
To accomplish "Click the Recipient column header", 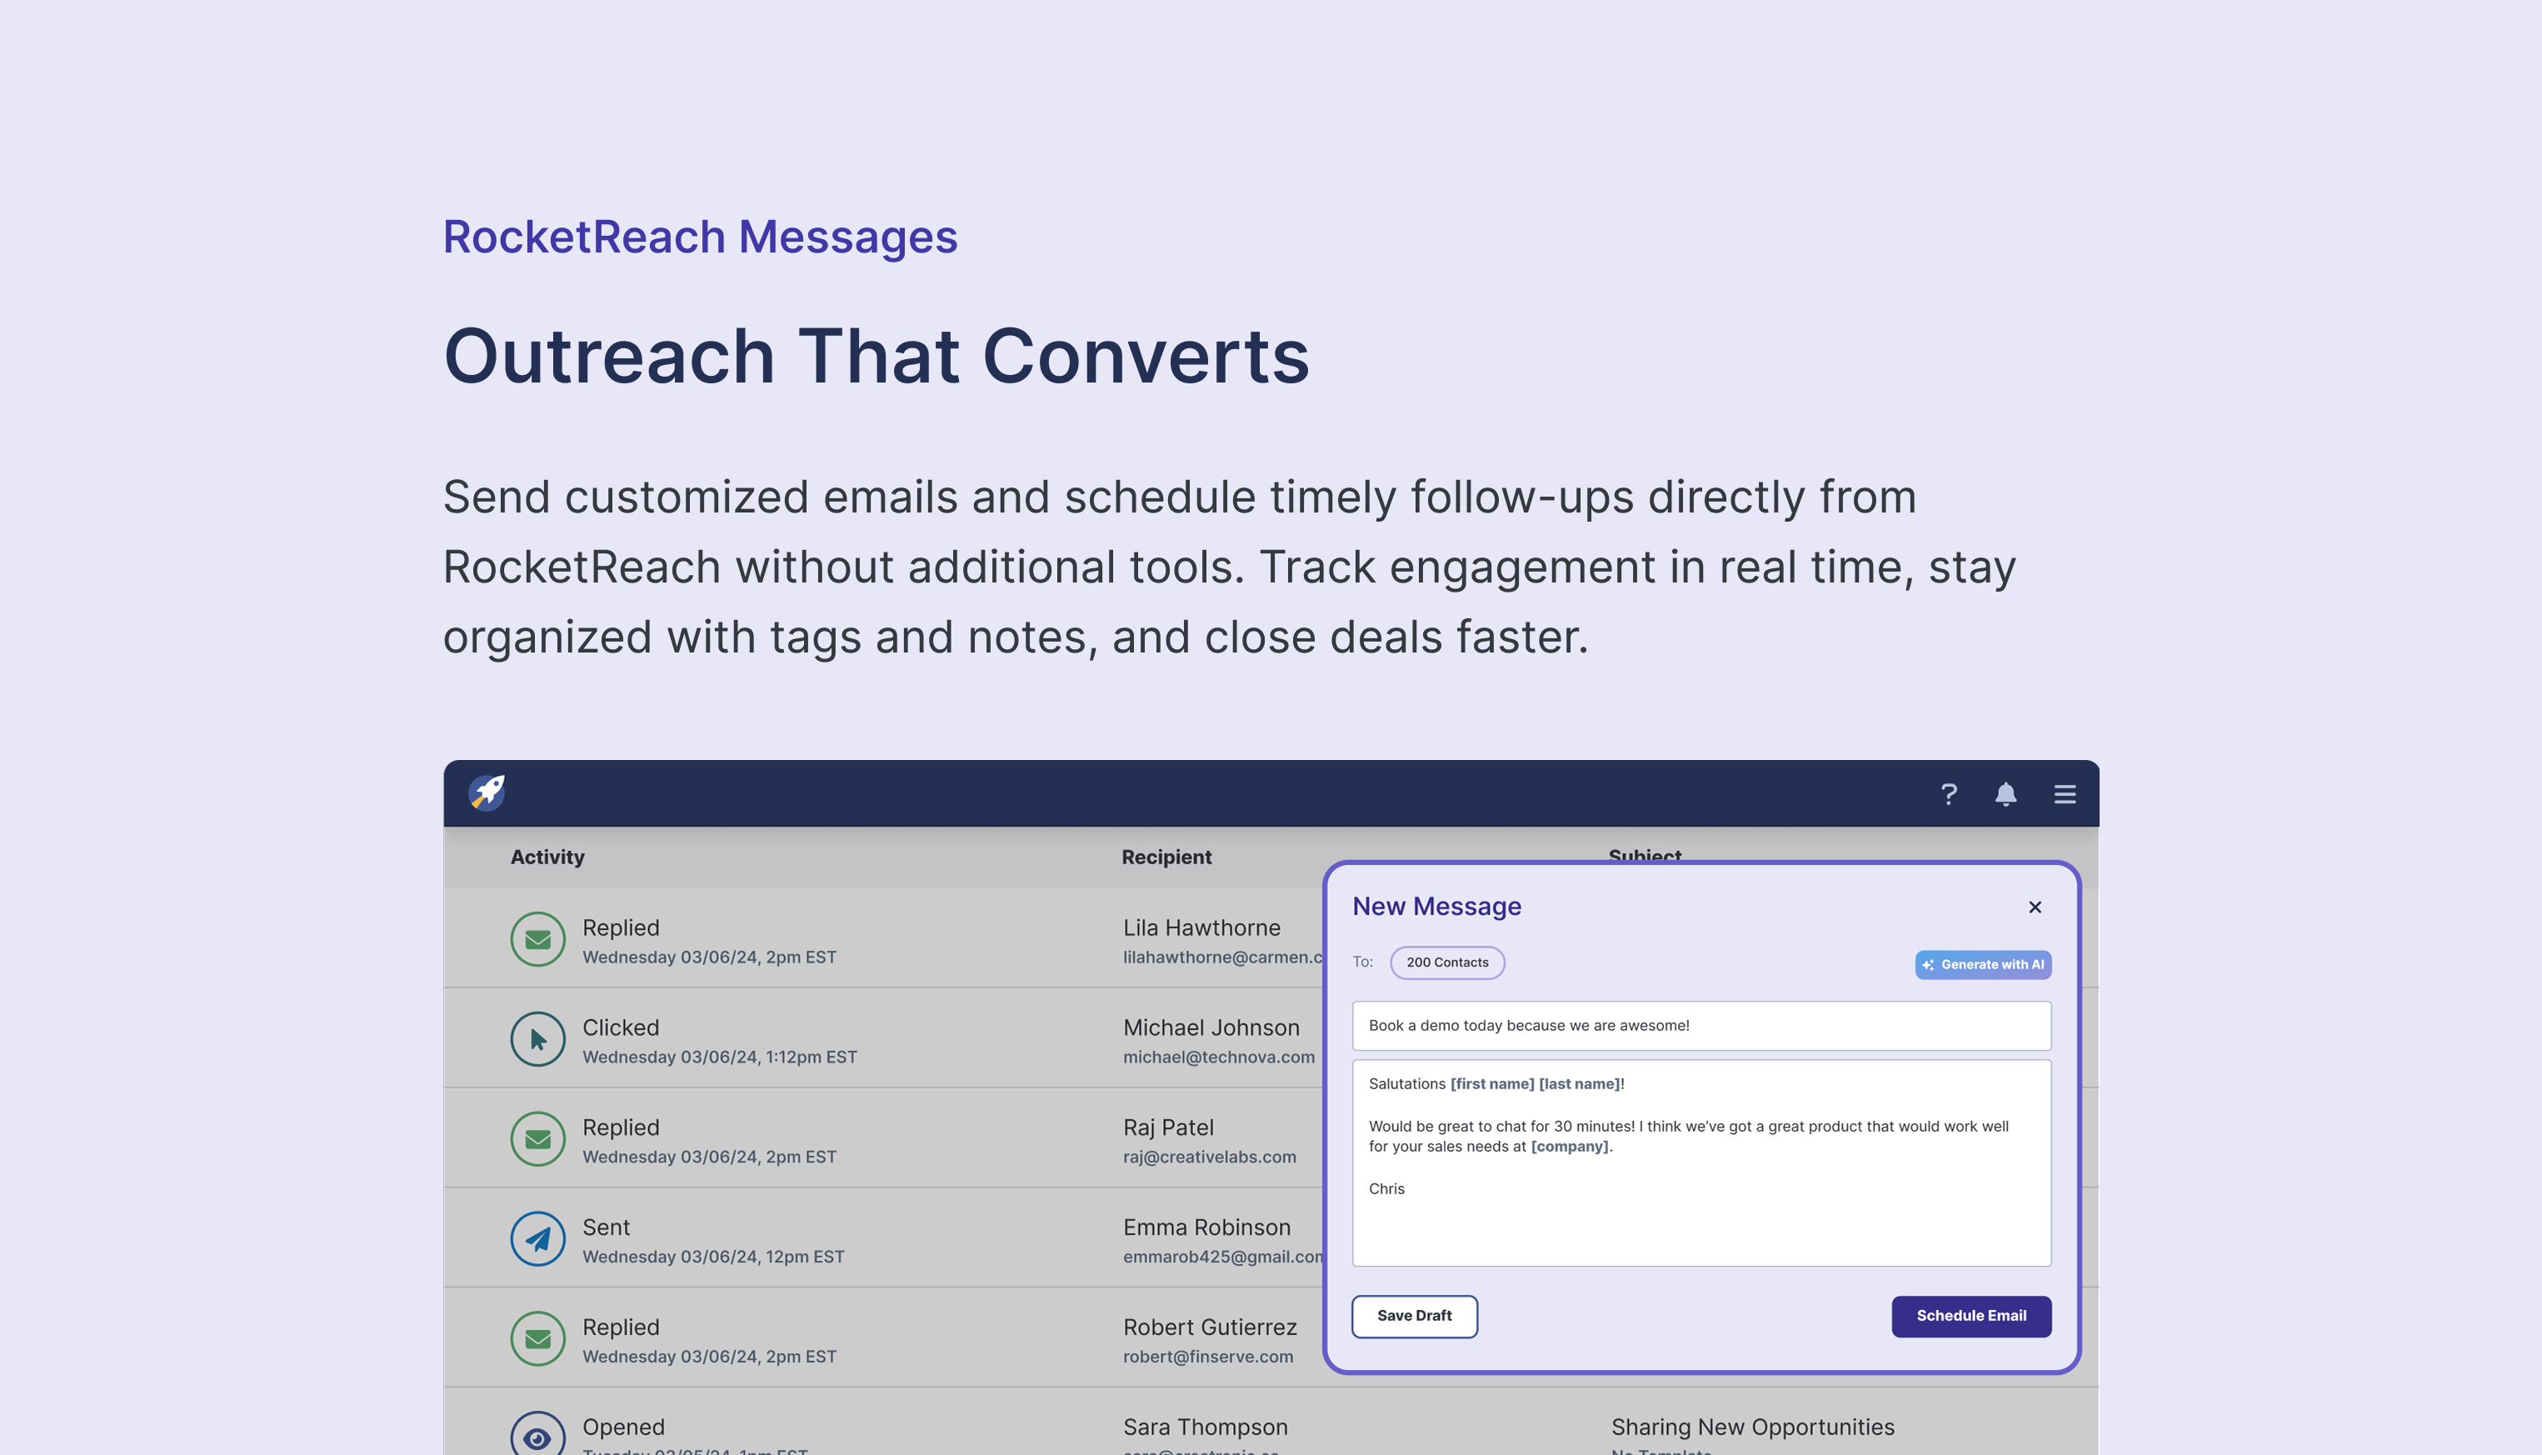I will point(1166,857).
